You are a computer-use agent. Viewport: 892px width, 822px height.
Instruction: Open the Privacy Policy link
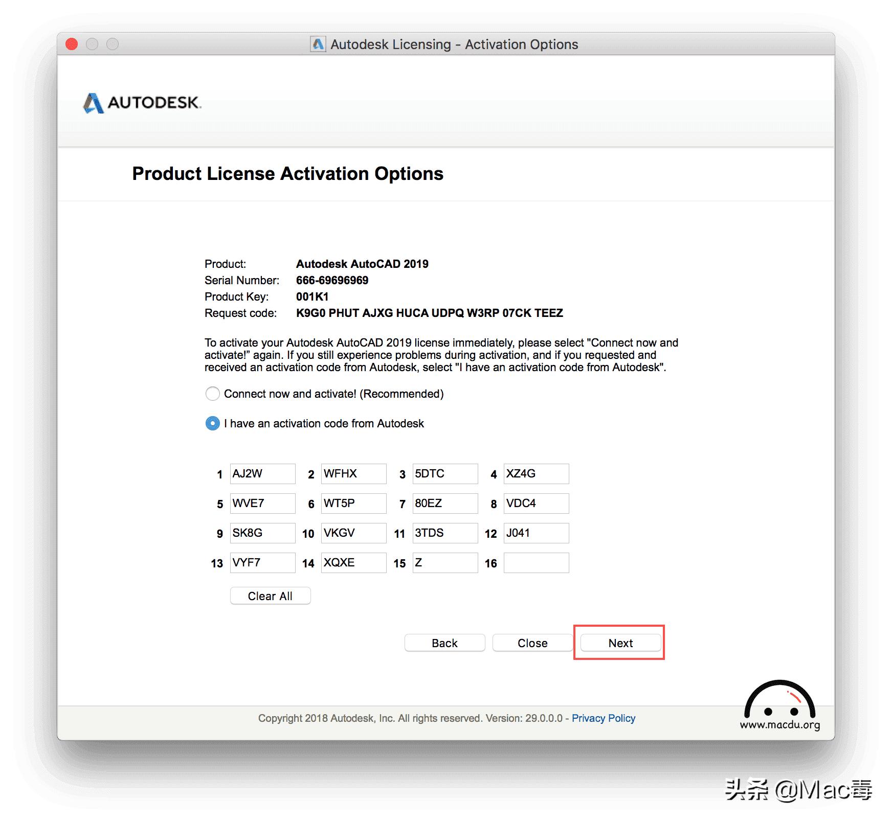604,718
